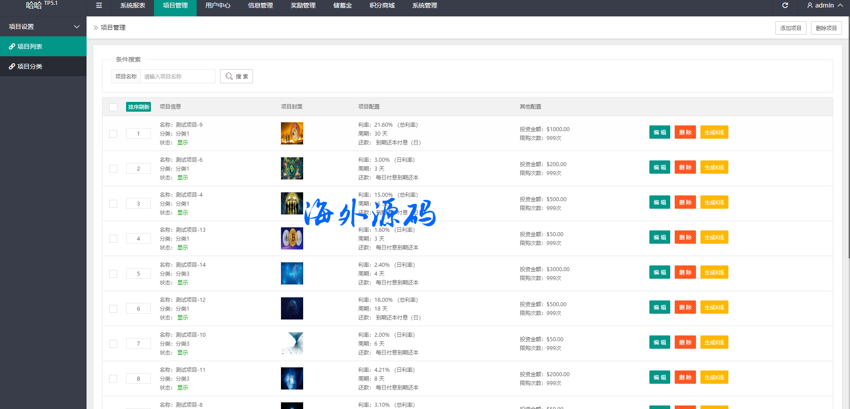Click the red 删除 button for 测试项目-12
This screenshot has height=409, width=850.
(685, 308)
